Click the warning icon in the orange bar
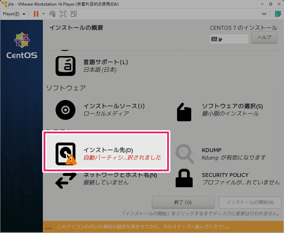Viewport: 284px width, 233px height. pos(49,227)
